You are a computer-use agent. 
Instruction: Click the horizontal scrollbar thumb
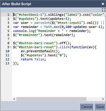[x=51, y=99]
